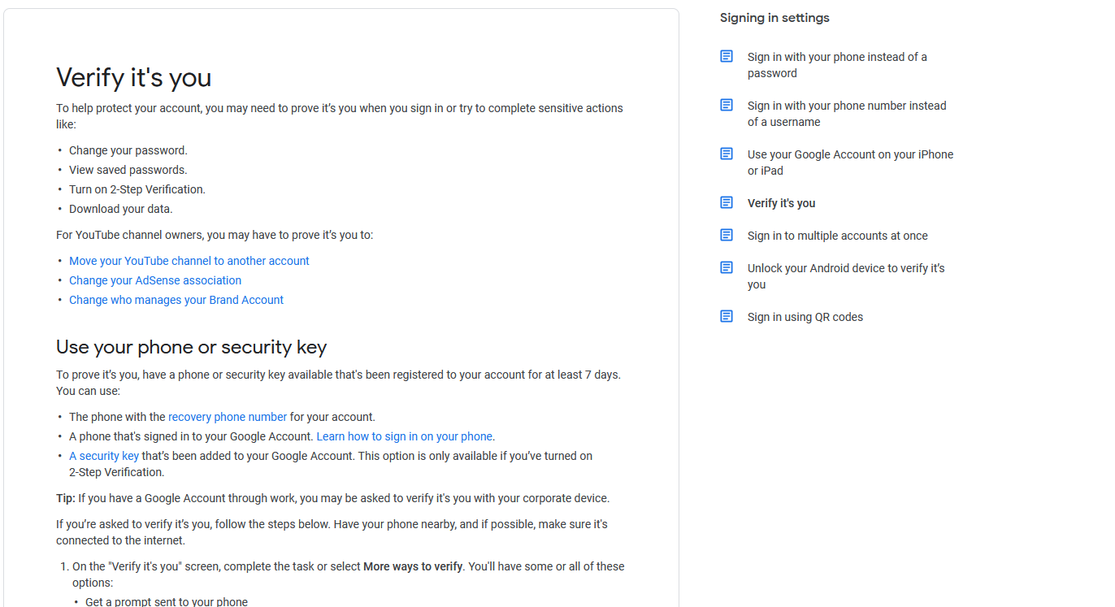The image size is (1115, 607).
Task: Select 'Sign in with your phone number instead of a username' article
Action: pos(847,114)
